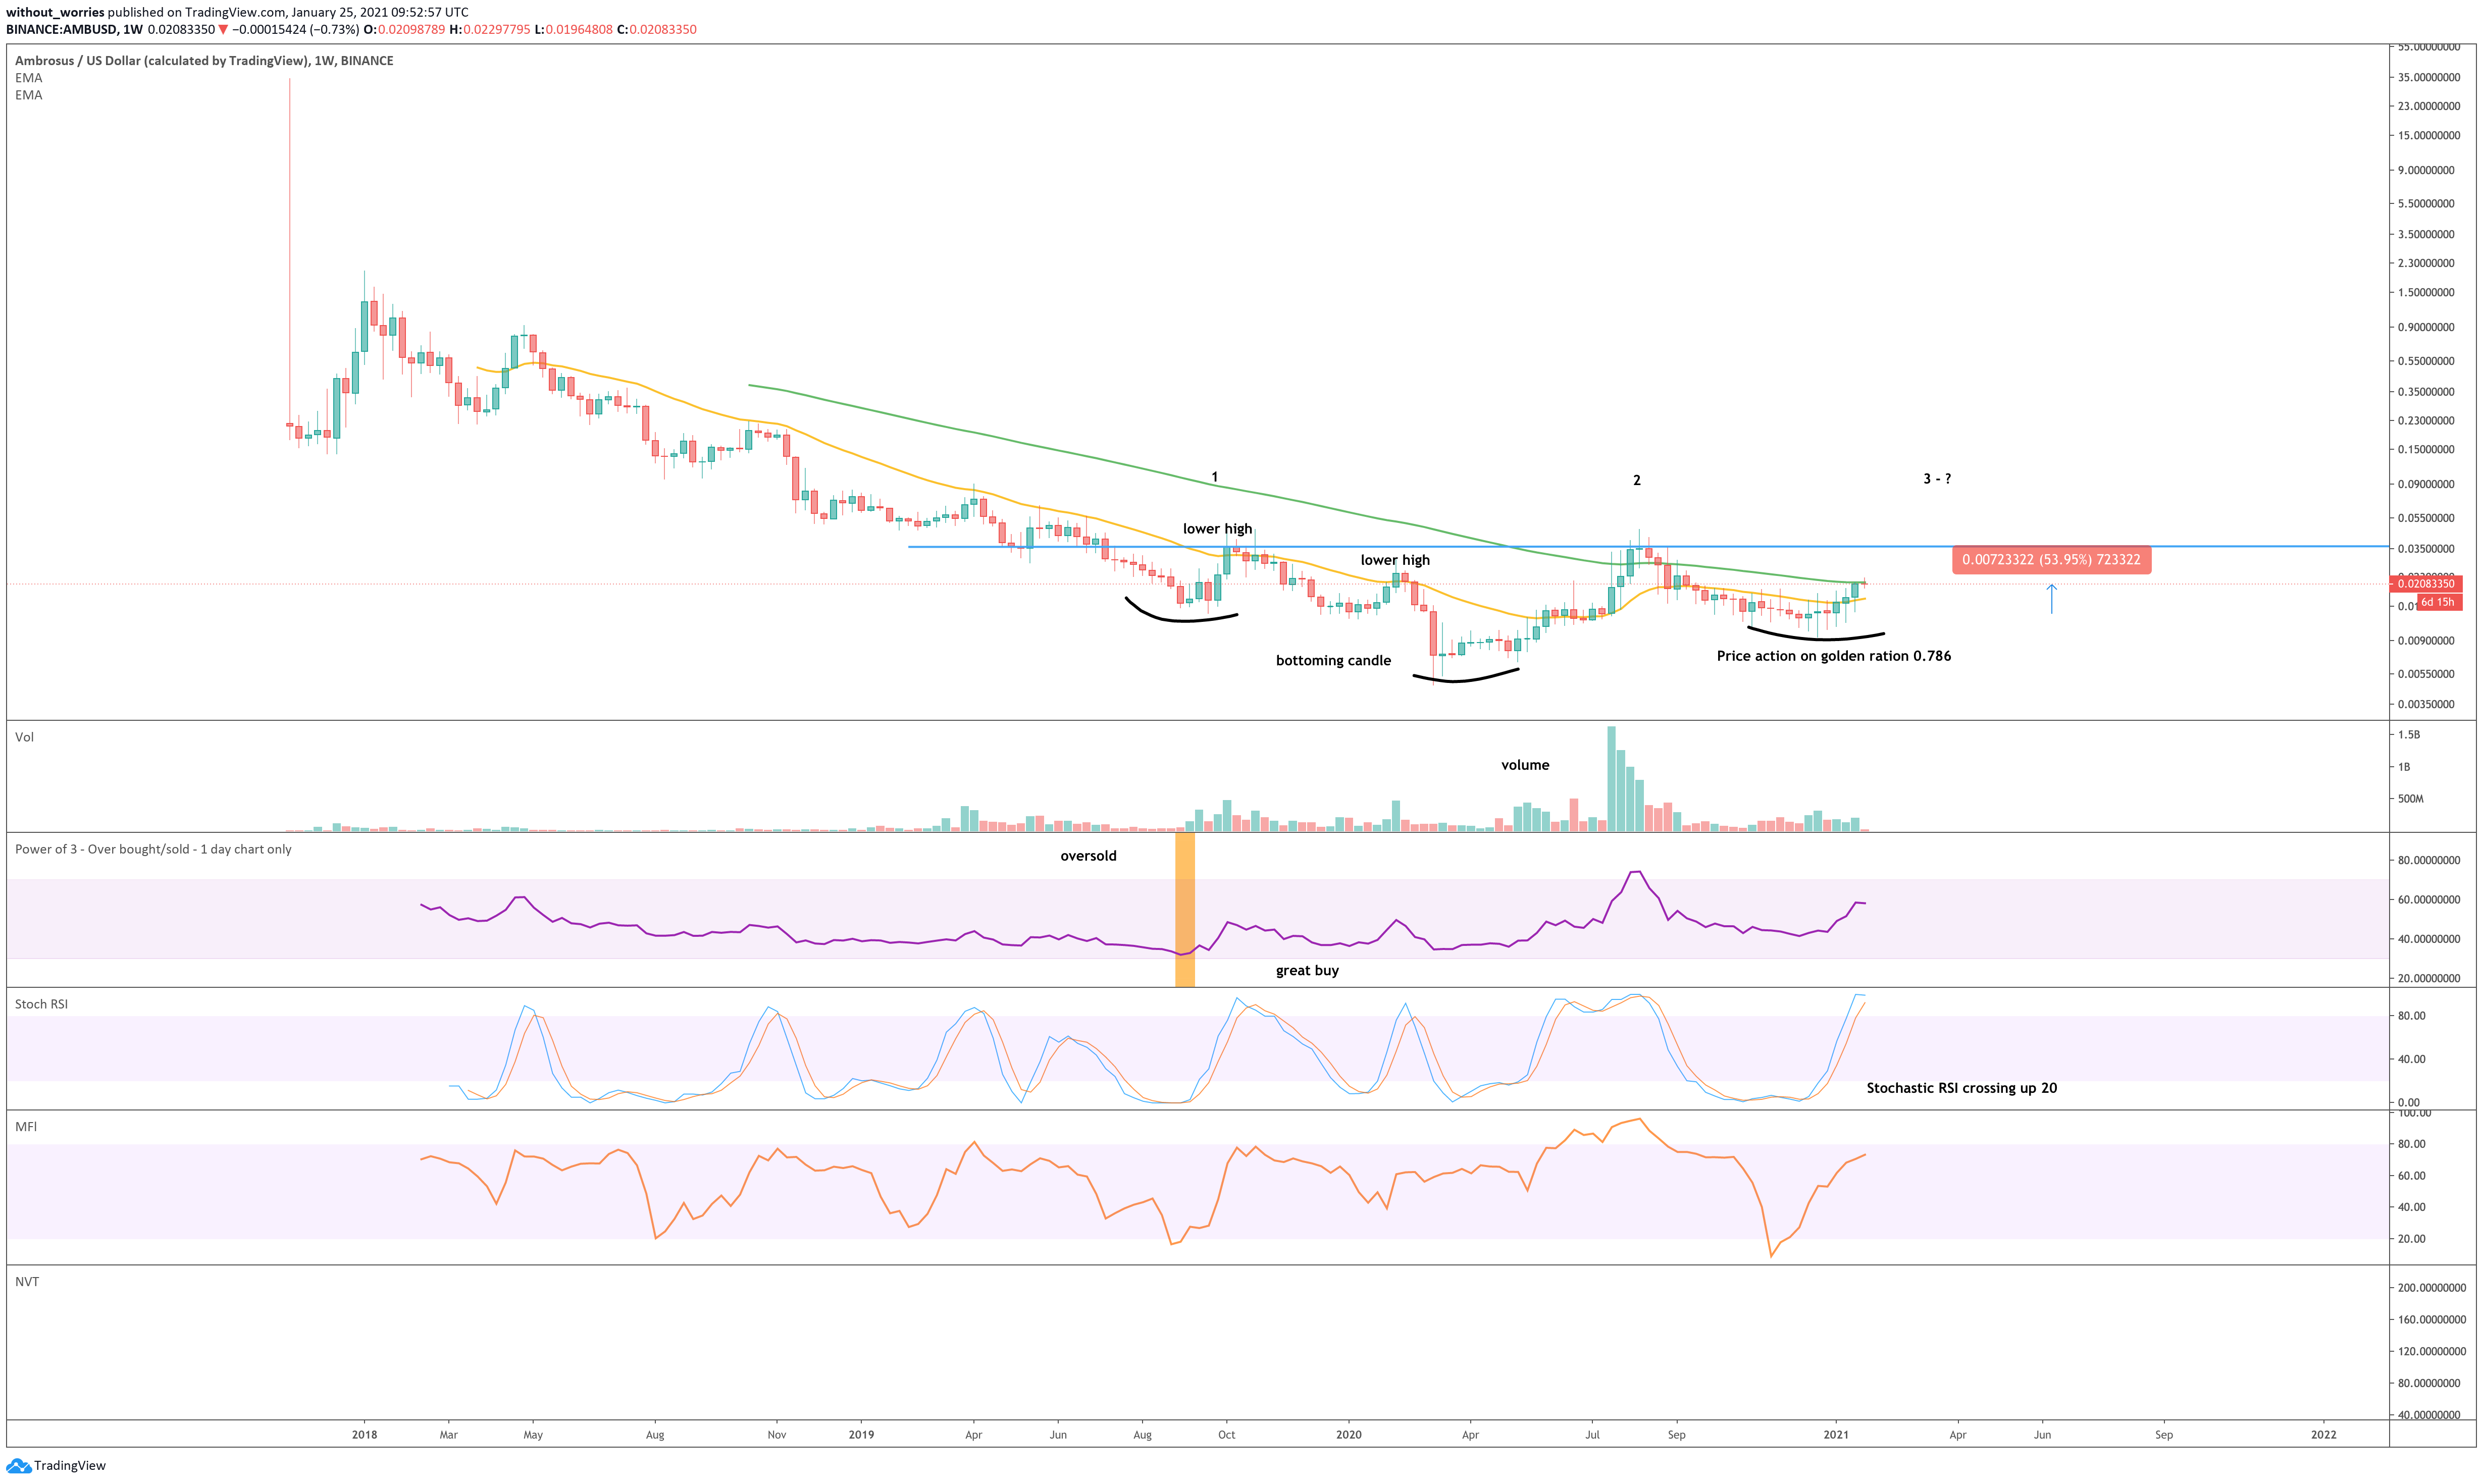This screenshot has height=1484, width=2483.
Task: Select the Jul label on time axis
Action: pyautogui.click(x=1592, y=1434)
